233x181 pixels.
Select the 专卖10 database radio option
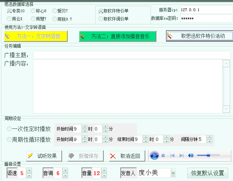[9, 11]
